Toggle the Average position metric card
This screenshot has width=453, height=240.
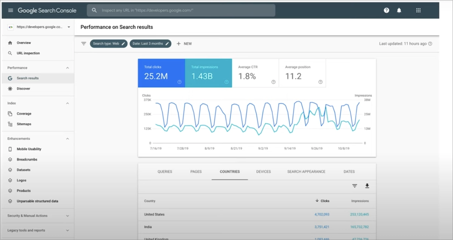(x=302, y=73)
